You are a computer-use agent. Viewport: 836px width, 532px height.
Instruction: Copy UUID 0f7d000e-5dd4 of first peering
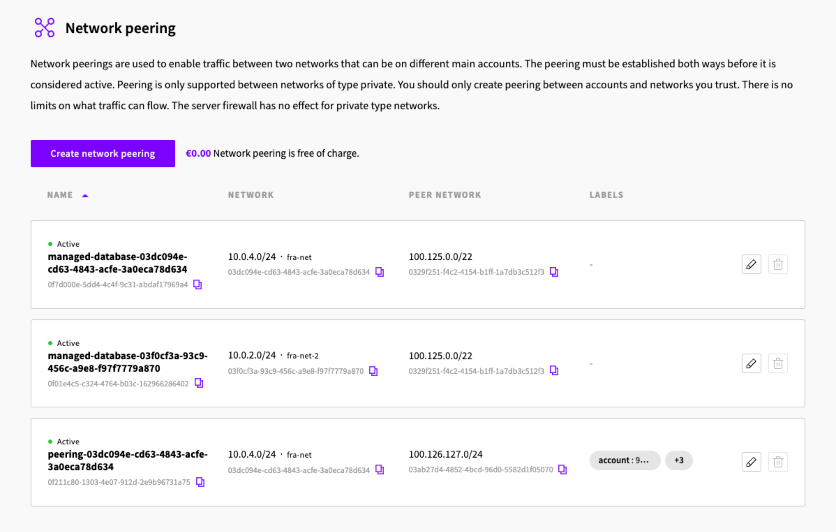coord(197,285)
